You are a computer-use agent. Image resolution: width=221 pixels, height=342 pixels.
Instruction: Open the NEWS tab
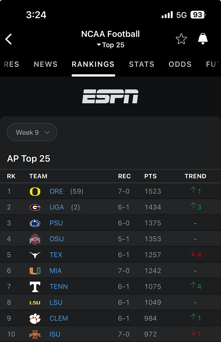click(x=46, y=64)
